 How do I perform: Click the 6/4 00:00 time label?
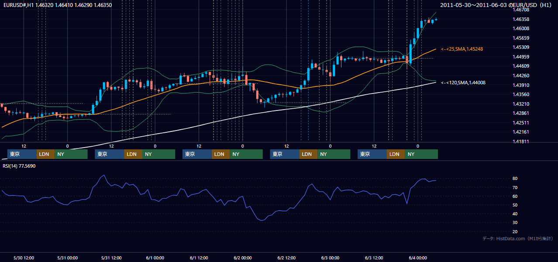[x=418, y=258]
